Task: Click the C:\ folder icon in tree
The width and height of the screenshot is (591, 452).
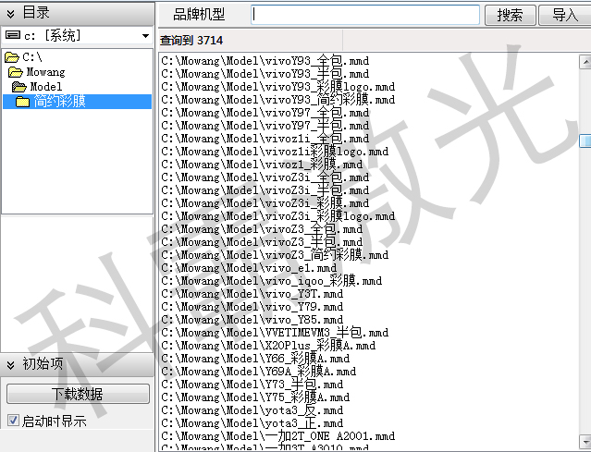Action: pos(11,57)
